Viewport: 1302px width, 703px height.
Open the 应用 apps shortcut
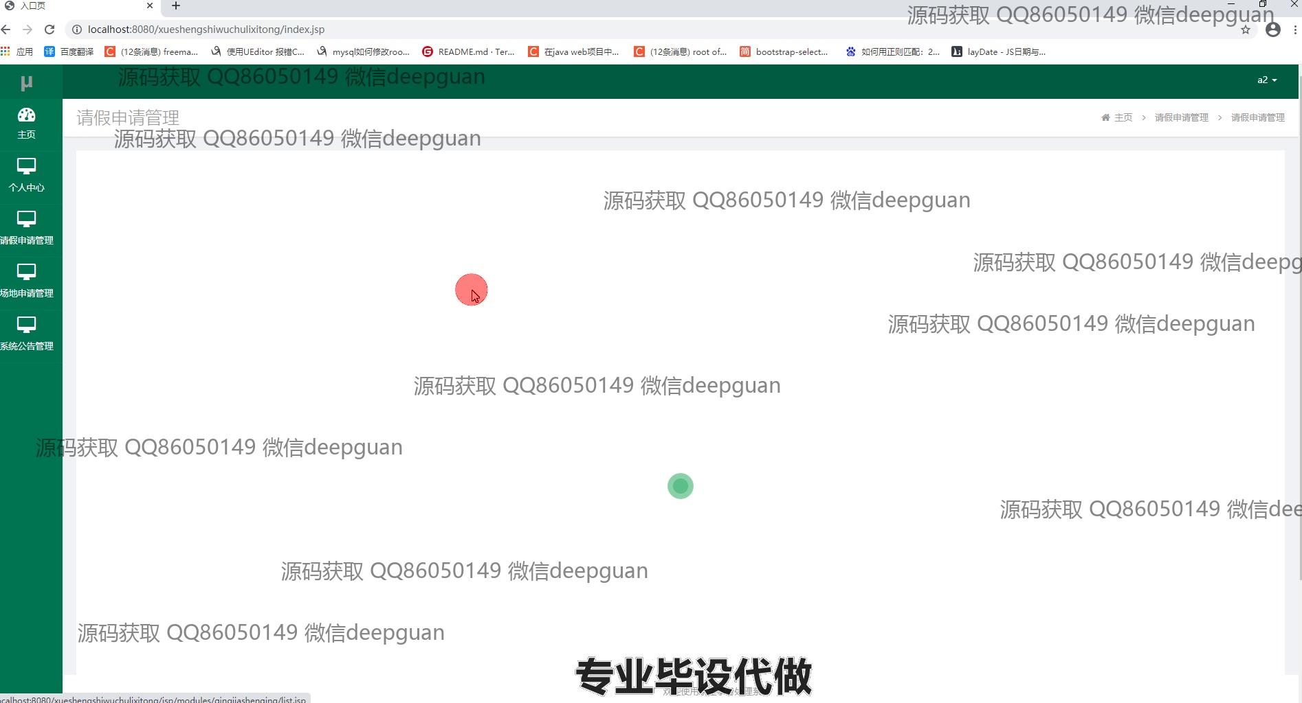coord(17,51)
